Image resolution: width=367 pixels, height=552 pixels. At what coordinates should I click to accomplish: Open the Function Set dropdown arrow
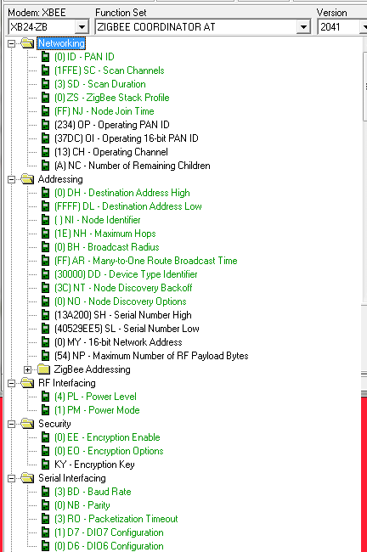(303, 27)
